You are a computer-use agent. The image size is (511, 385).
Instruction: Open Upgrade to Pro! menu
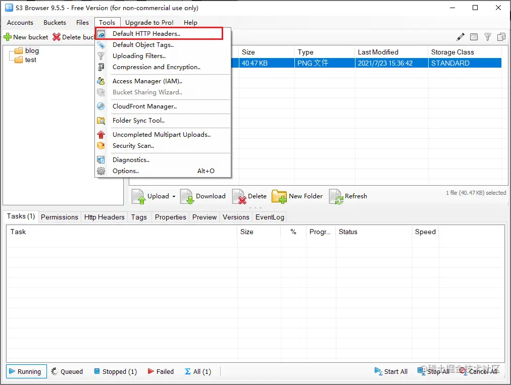[x=149, y=23]
